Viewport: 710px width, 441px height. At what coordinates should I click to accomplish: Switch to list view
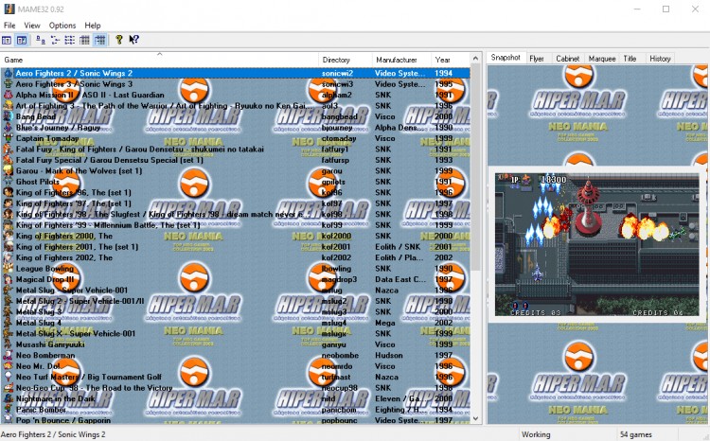70,41
